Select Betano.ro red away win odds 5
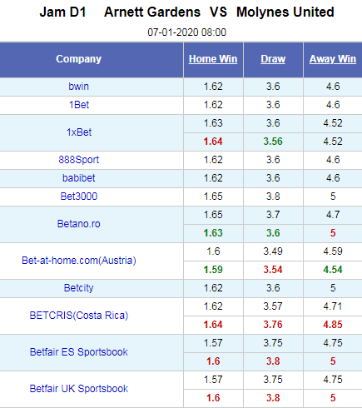 [x=333, y=233]
